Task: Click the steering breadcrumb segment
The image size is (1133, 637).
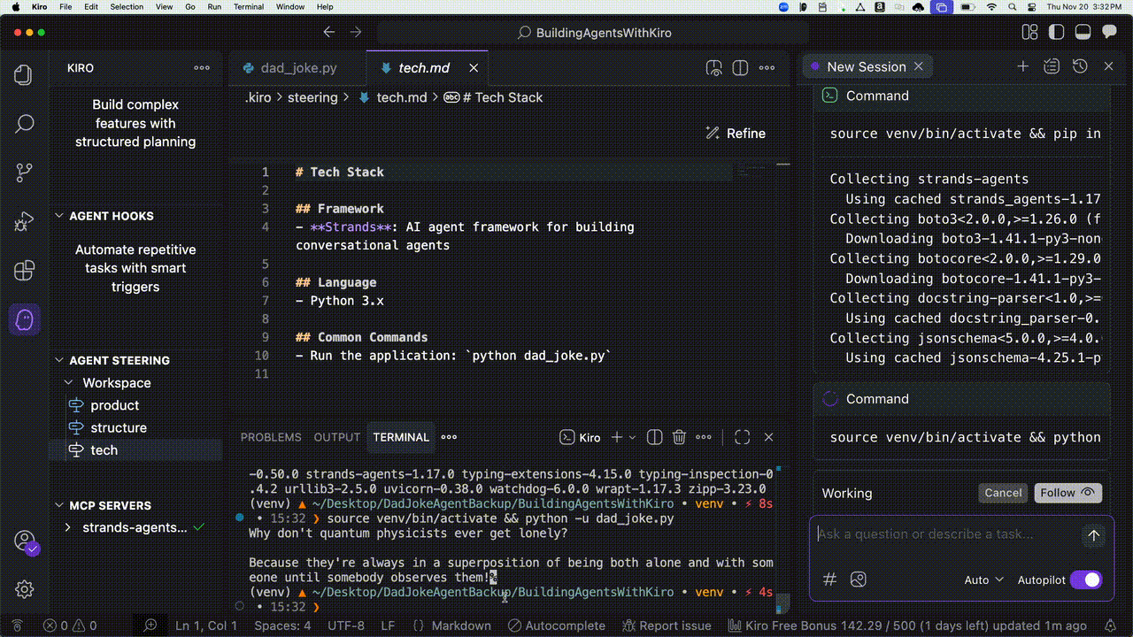Action: point(312,97)
